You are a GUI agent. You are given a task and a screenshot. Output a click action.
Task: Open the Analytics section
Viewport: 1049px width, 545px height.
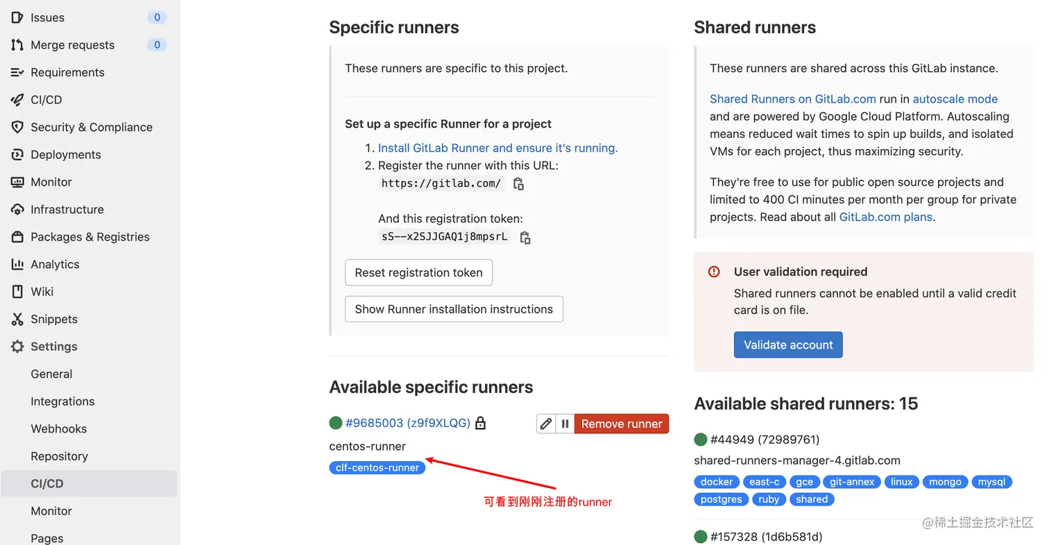pyautogui.click(x=55, y=264)
